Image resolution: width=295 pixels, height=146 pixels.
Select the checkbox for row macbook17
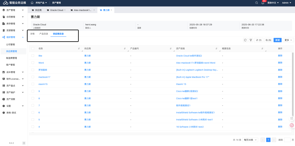tap(33, 77)
